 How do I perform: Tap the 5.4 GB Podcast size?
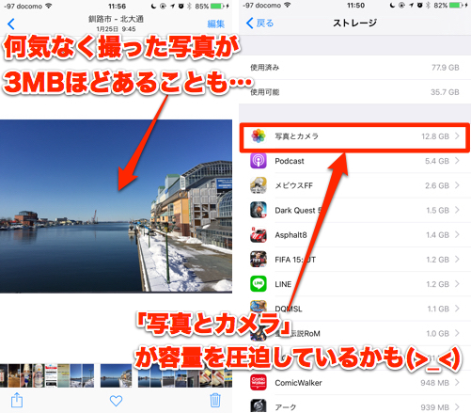437,161
